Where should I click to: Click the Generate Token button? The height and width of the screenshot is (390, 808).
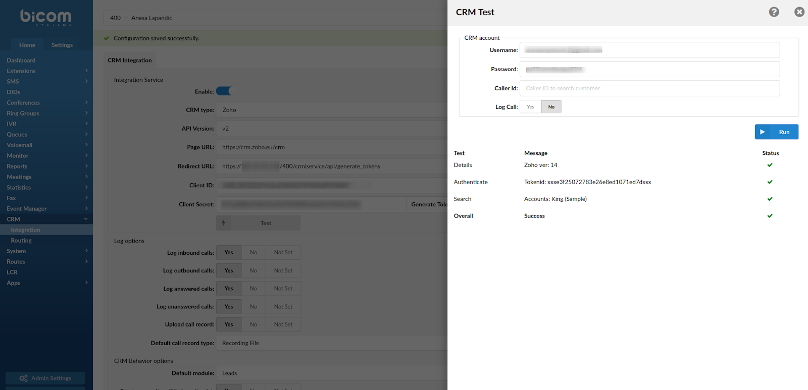click(427, 204)
